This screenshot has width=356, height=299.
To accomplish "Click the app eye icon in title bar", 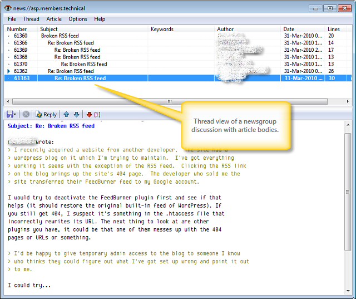I will click(x=8, y=8).
